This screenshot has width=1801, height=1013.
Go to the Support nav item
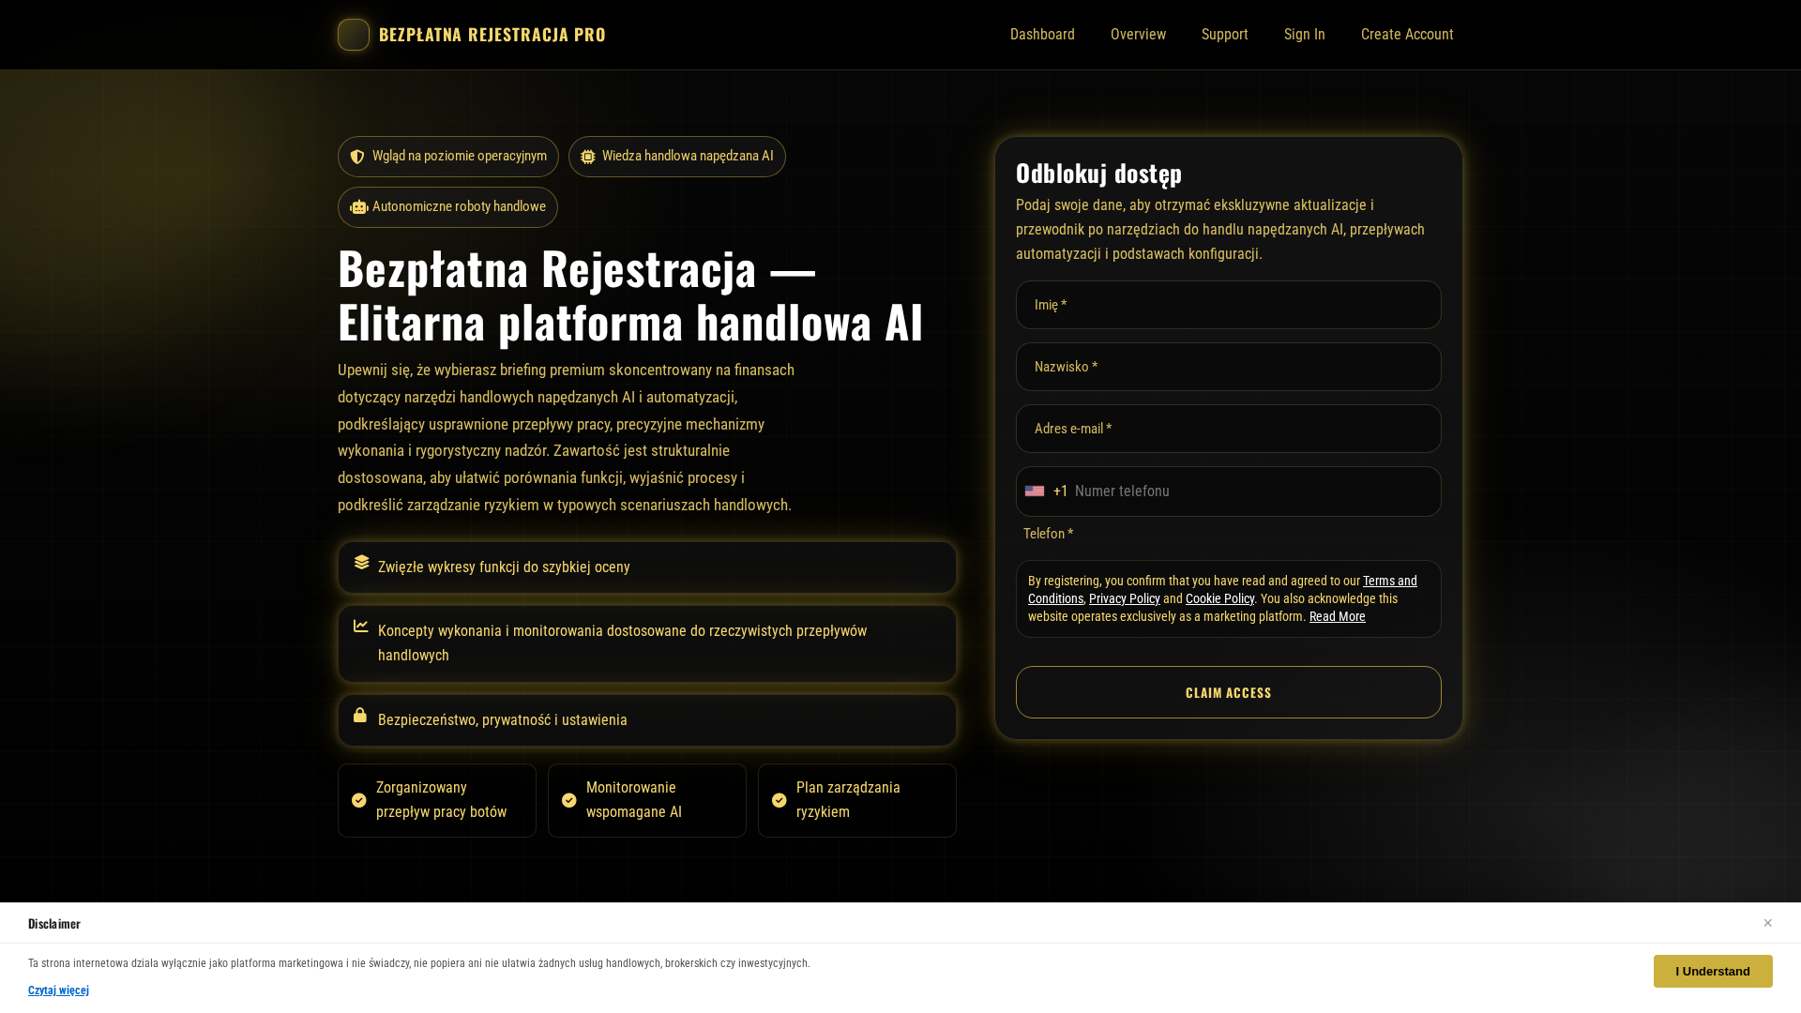[1225, 35]
